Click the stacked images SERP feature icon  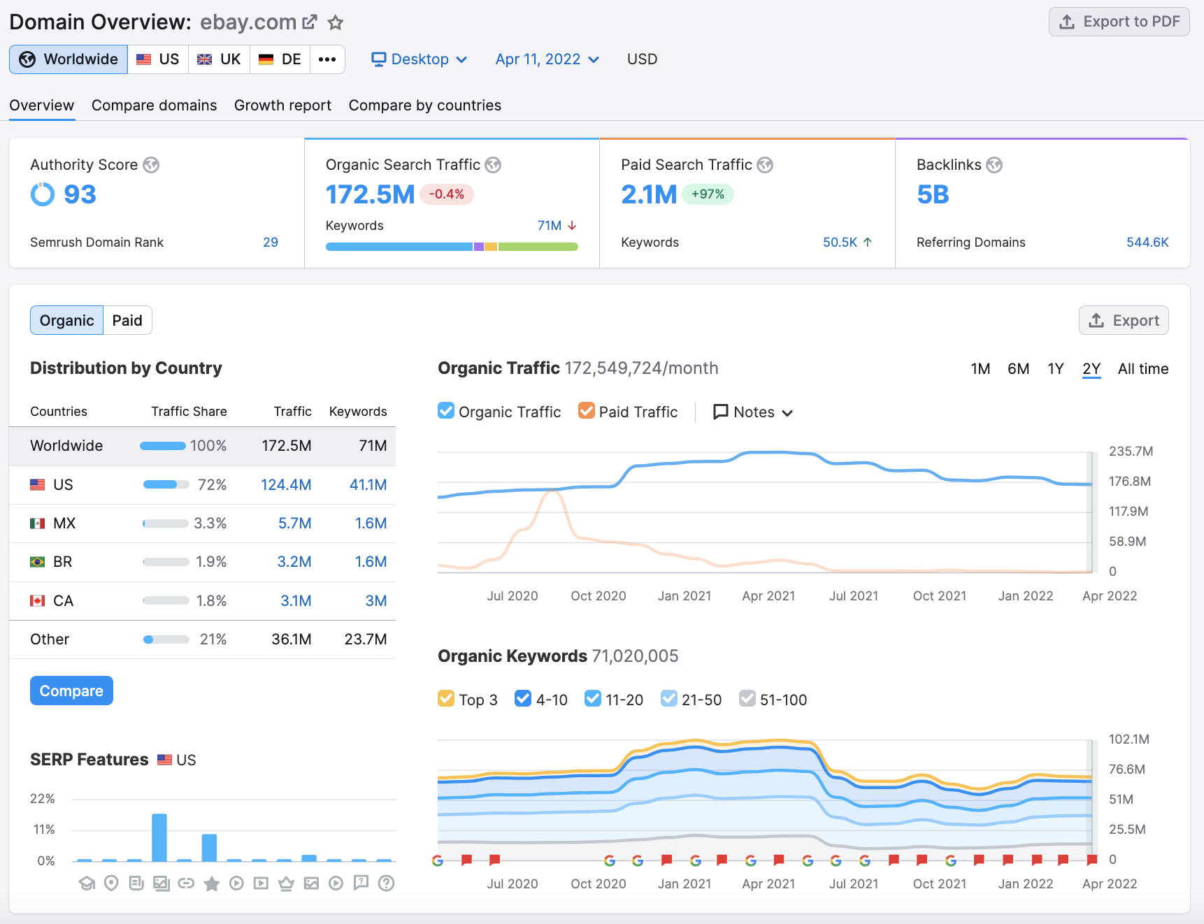point(162,883)
